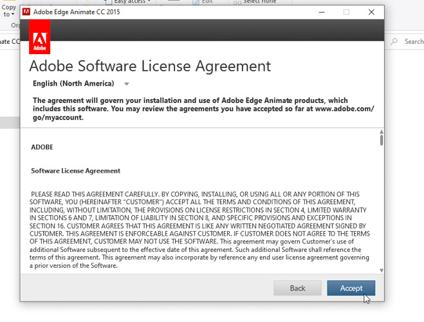
Task: Click Edit in the Explorer ribbon
Action: click(207, 2)
